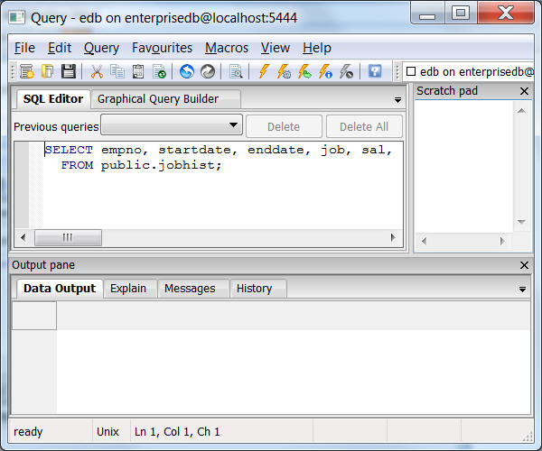The image size is (542, 451).
Task: Click Scratch pad scroll down arrow
Action: click(521, 222)
